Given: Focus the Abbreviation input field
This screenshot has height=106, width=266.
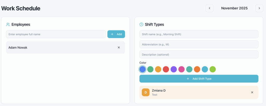Looking at the screenshot, I should 199,44.
